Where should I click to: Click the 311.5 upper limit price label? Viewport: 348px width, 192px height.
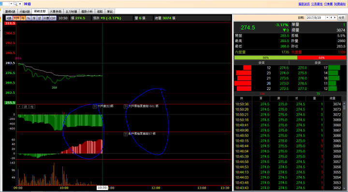(10, 23)
